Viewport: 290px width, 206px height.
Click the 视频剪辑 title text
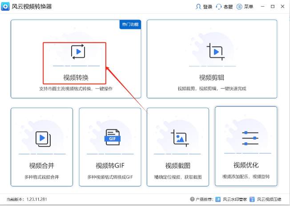click(212, 77)
